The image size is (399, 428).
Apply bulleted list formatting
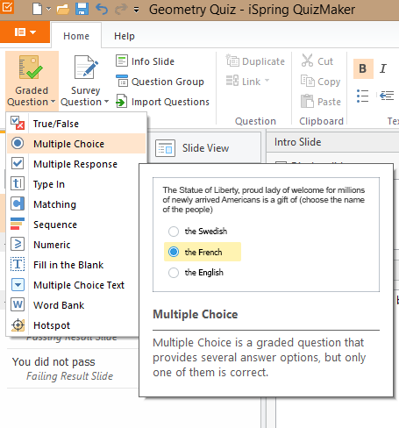tap(362, 96)
